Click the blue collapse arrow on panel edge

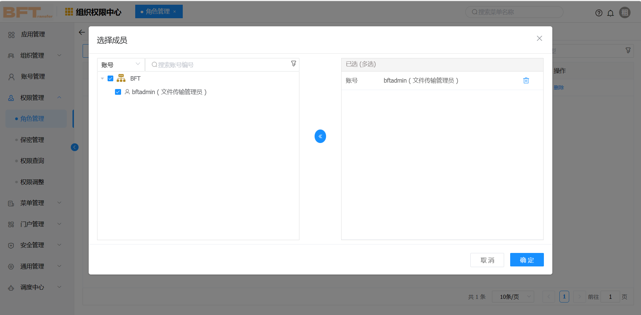(75, 147)
